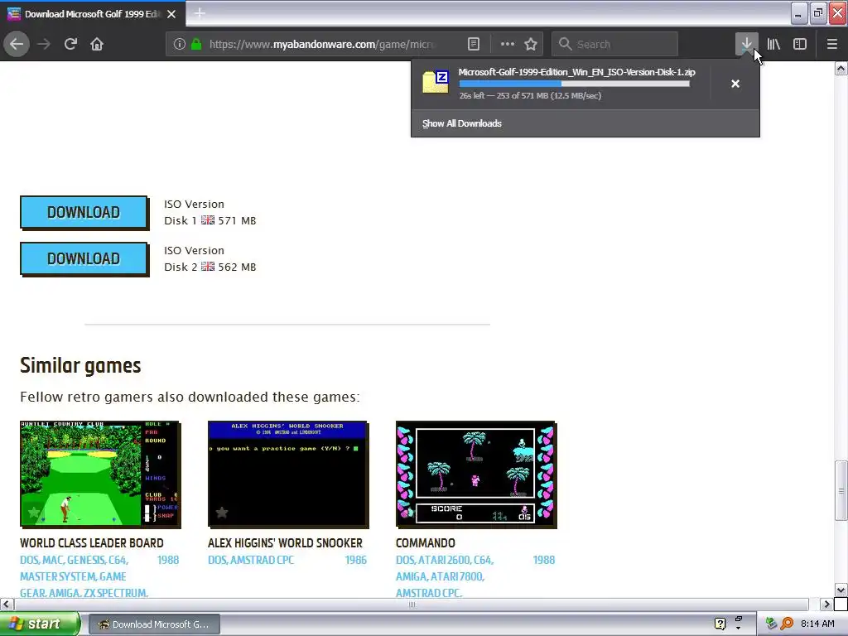Download ISO Version Disk 2
848x636 pixels.
(84, 258)
